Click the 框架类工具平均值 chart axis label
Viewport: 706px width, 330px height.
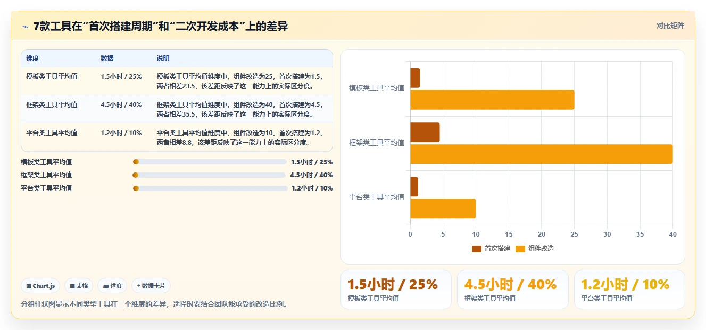click(x=377, y=143)
